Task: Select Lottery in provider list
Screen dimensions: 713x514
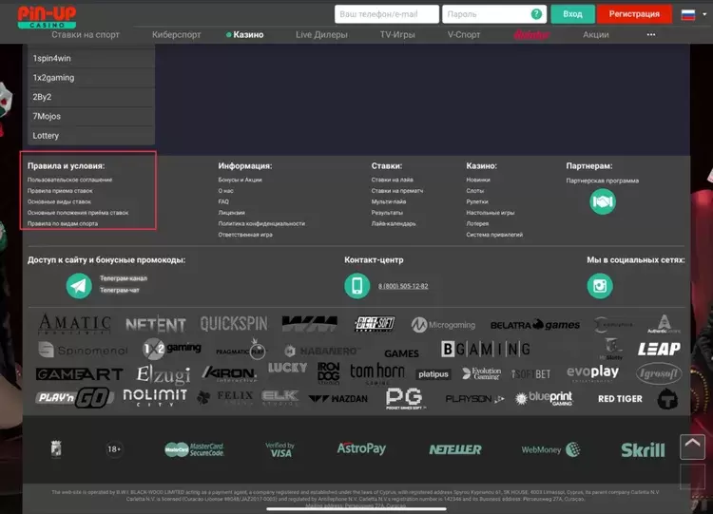Action: click(x=91, y=136)
